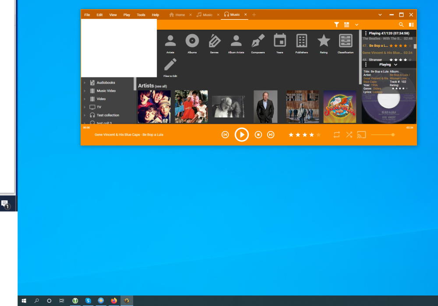Image resolution: width=438 pixels, height=306 pixels.
Task: Open the Tools menu
Action: [141, 15]
